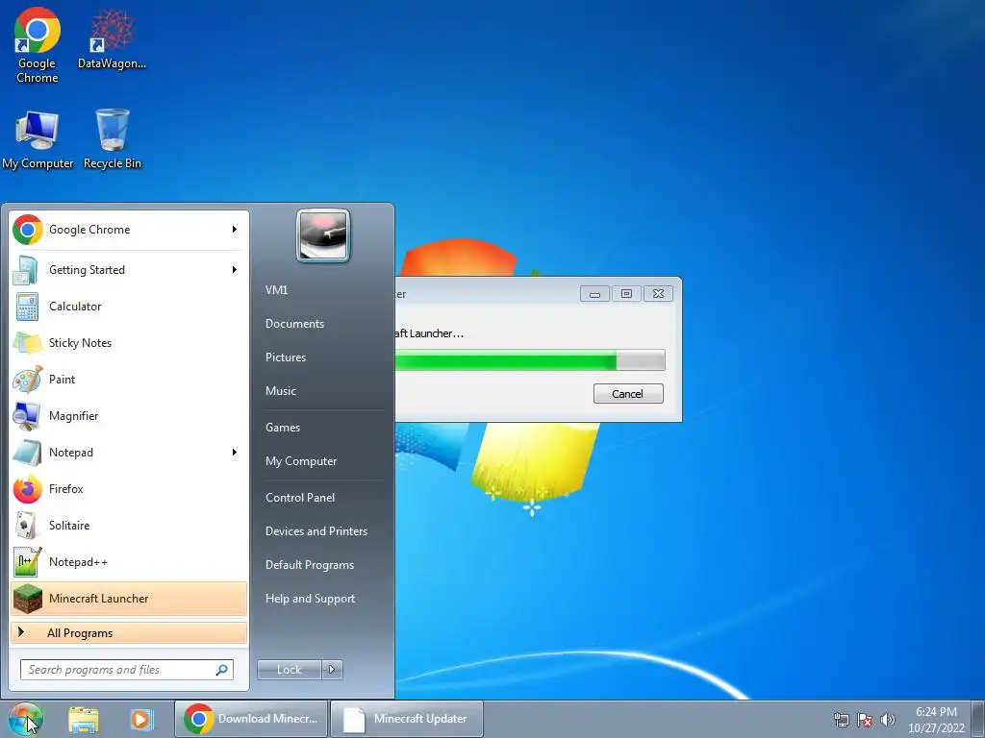
Task: Open the VM1 user folder
Action: tap(276, 290)
